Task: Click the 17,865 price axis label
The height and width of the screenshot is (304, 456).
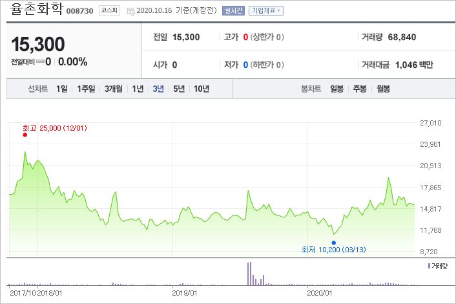Action: [430, 188]
